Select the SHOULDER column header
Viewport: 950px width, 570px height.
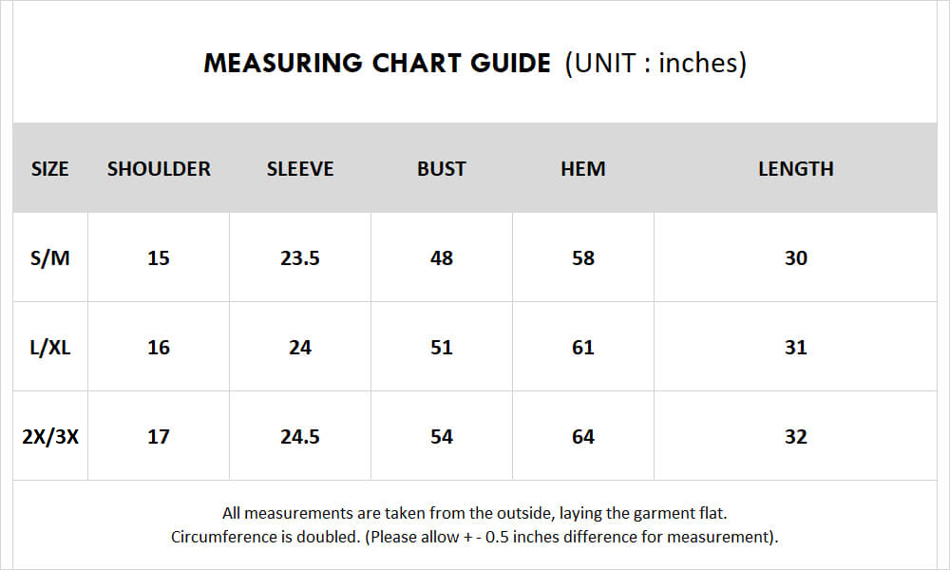click(159, 168)
